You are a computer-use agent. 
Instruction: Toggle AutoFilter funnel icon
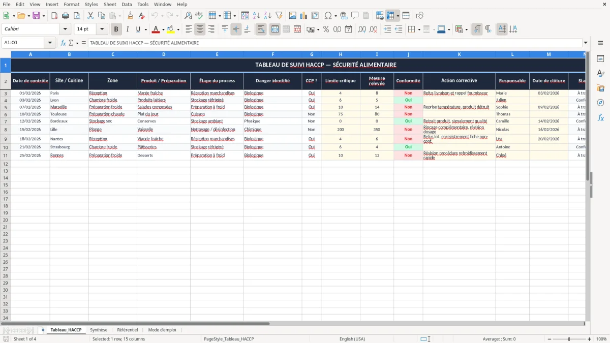tap(279, 16)
